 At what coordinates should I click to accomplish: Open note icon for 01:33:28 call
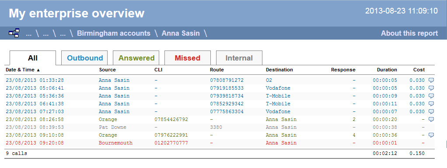click(x=431, y=81)
